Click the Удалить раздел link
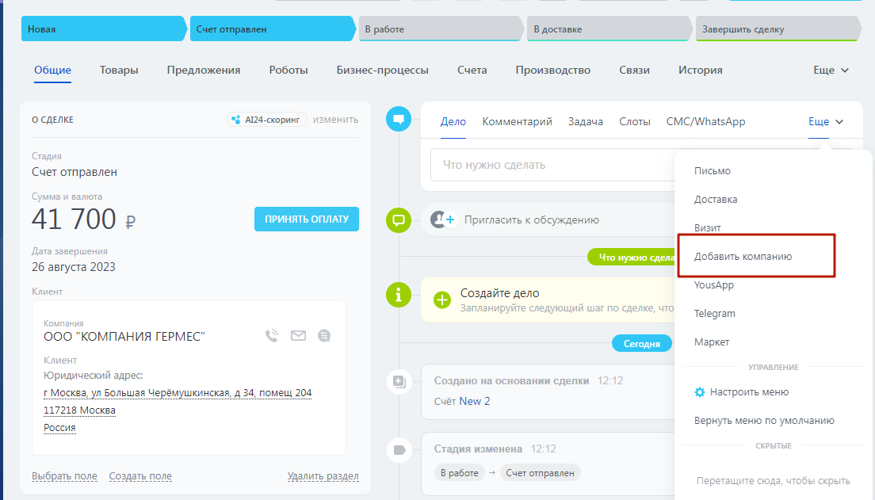This screenshot has height=500, width=875. pyautogui.click(x=323, y=476)
